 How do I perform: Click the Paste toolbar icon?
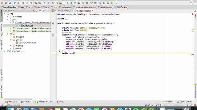(x=31, y=3)
